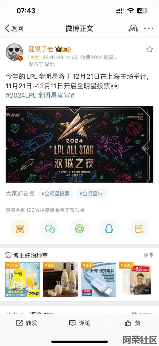Search the #全明星lpl suggestion chip
The width and height of the screenshot is (159, 346).
click(92, 194)
